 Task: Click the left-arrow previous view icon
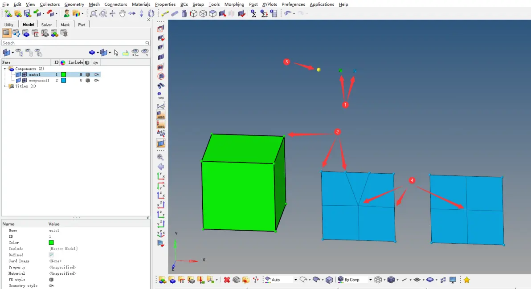point(161,167)
